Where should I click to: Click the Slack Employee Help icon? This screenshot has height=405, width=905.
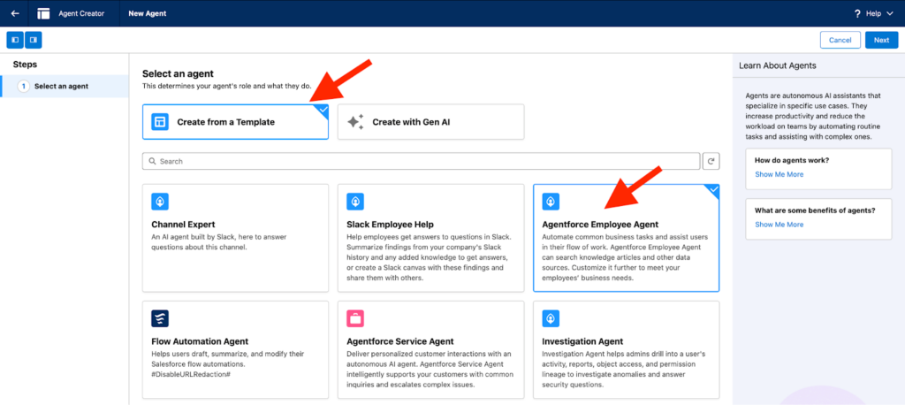[x=355, y=201]
